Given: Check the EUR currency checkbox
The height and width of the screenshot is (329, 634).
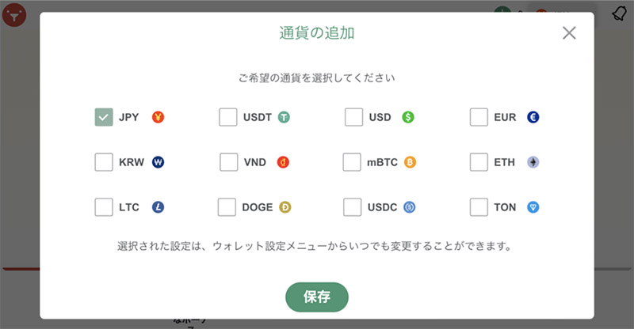Looking at the screenshot, I should pyautogui.click(x=479, y=117).
